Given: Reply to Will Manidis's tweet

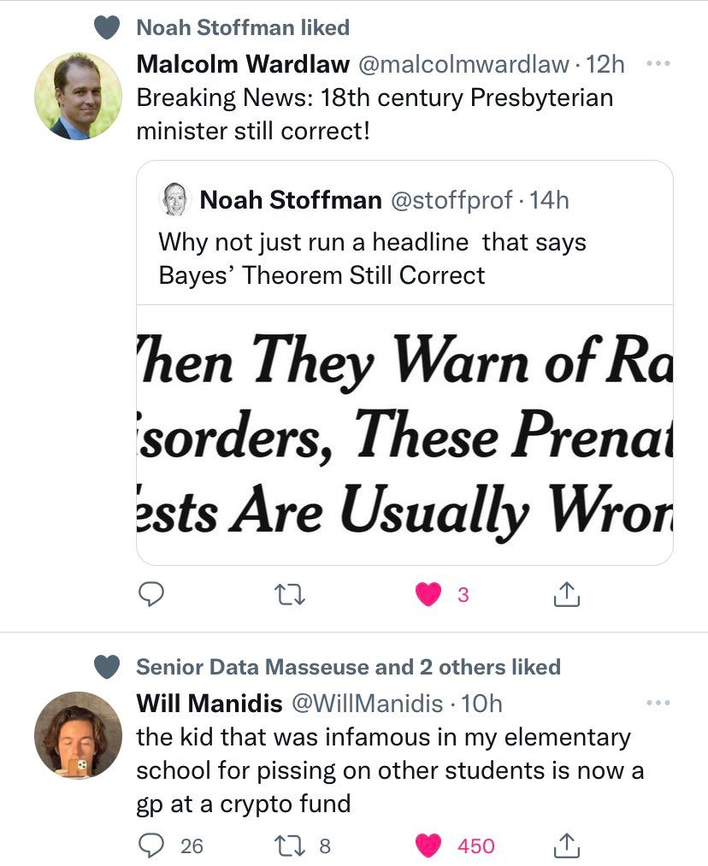Looking at the screenshot, I should (151, 845).
